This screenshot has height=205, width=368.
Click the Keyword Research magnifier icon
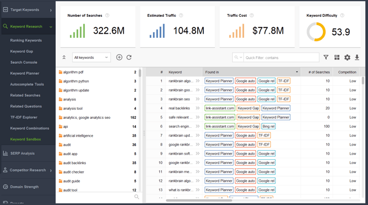coord(5,26)
